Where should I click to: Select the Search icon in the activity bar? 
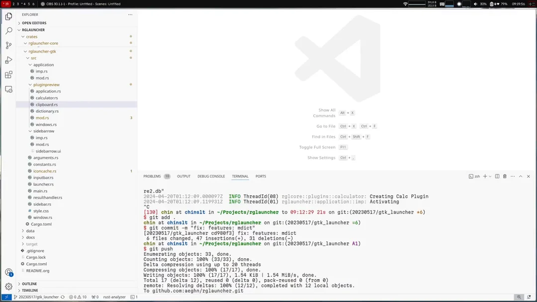tap(8, 30)
